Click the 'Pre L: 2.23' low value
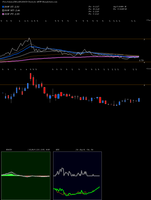Image resolution: width=151 pixels, height=200 pixels. point(94,12)
